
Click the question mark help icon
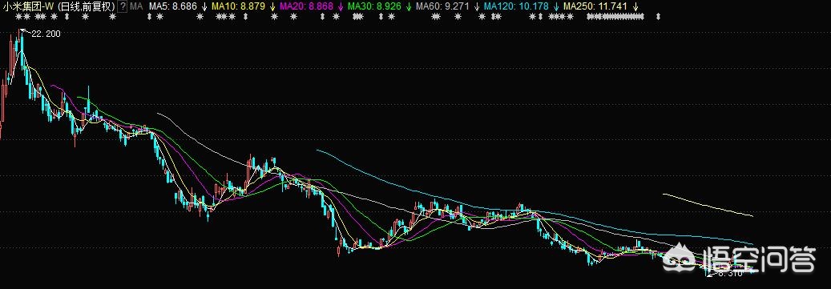pyautogui.click(x=123, y=7)
